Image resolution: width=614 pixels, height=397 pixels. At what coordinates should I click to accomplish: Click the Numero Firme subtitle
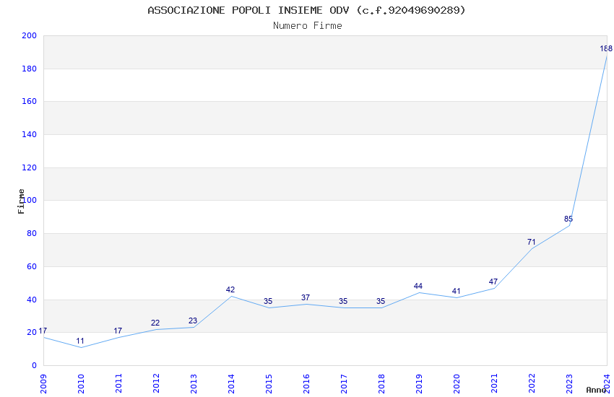click(x=308, y=25)
